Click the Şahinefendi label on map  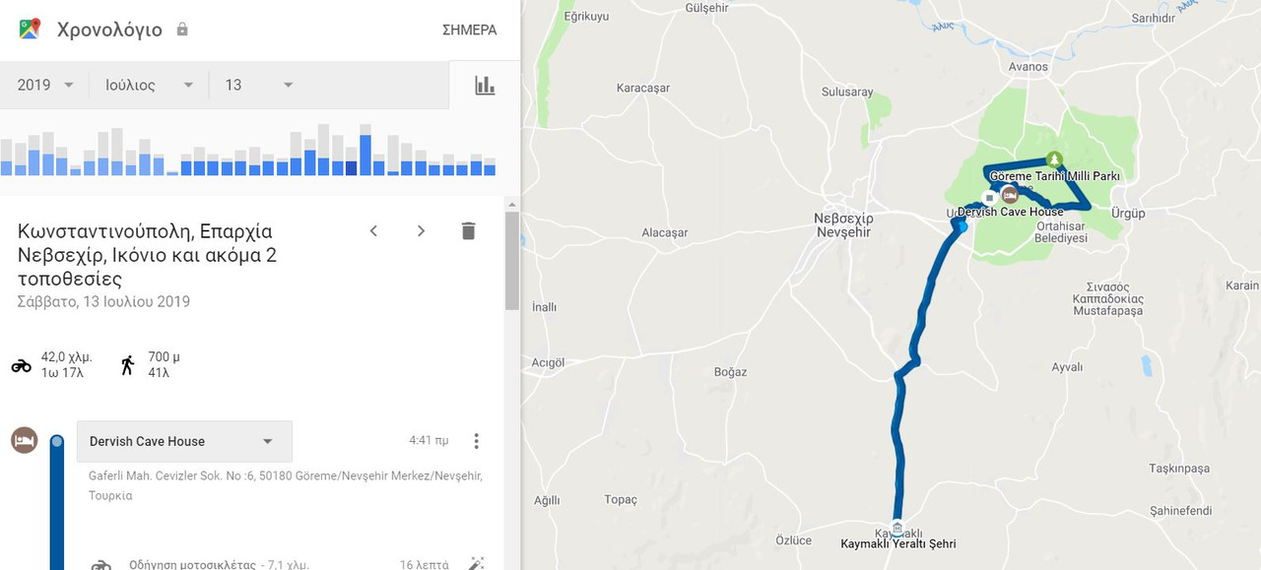coord(1180,511)
